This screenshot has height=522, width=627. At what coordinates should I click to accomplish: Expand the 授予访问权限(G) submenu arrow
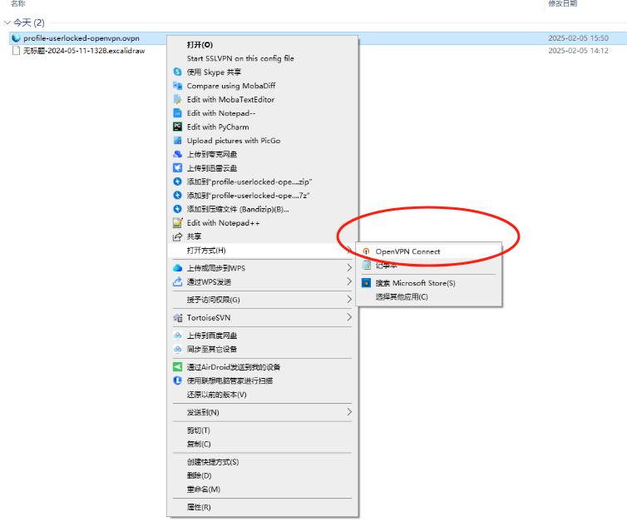[349, 300]
